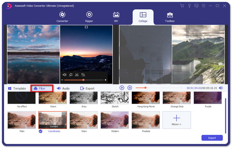Open the Export tab

click(x=87, y=88)
